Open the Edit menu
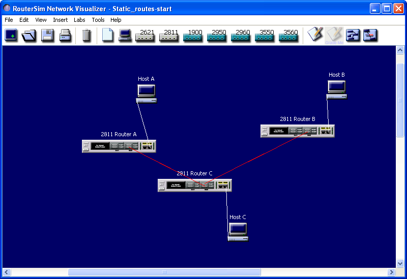 pyautogui.click(x=24, y=20)
